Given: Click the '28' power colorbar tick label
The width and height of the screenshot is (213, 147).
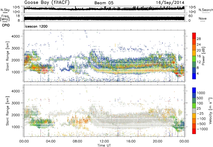Looking at the screenshot, I should [199, 39].
